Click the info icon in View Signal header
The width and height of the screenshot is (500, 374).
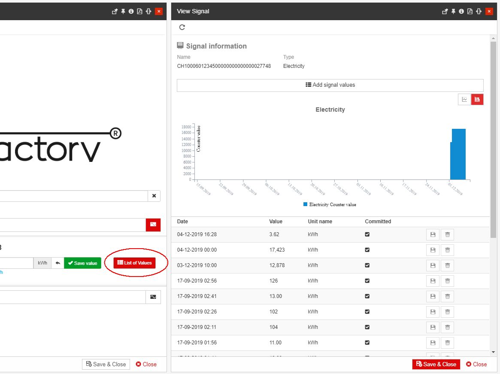point(461,12)
